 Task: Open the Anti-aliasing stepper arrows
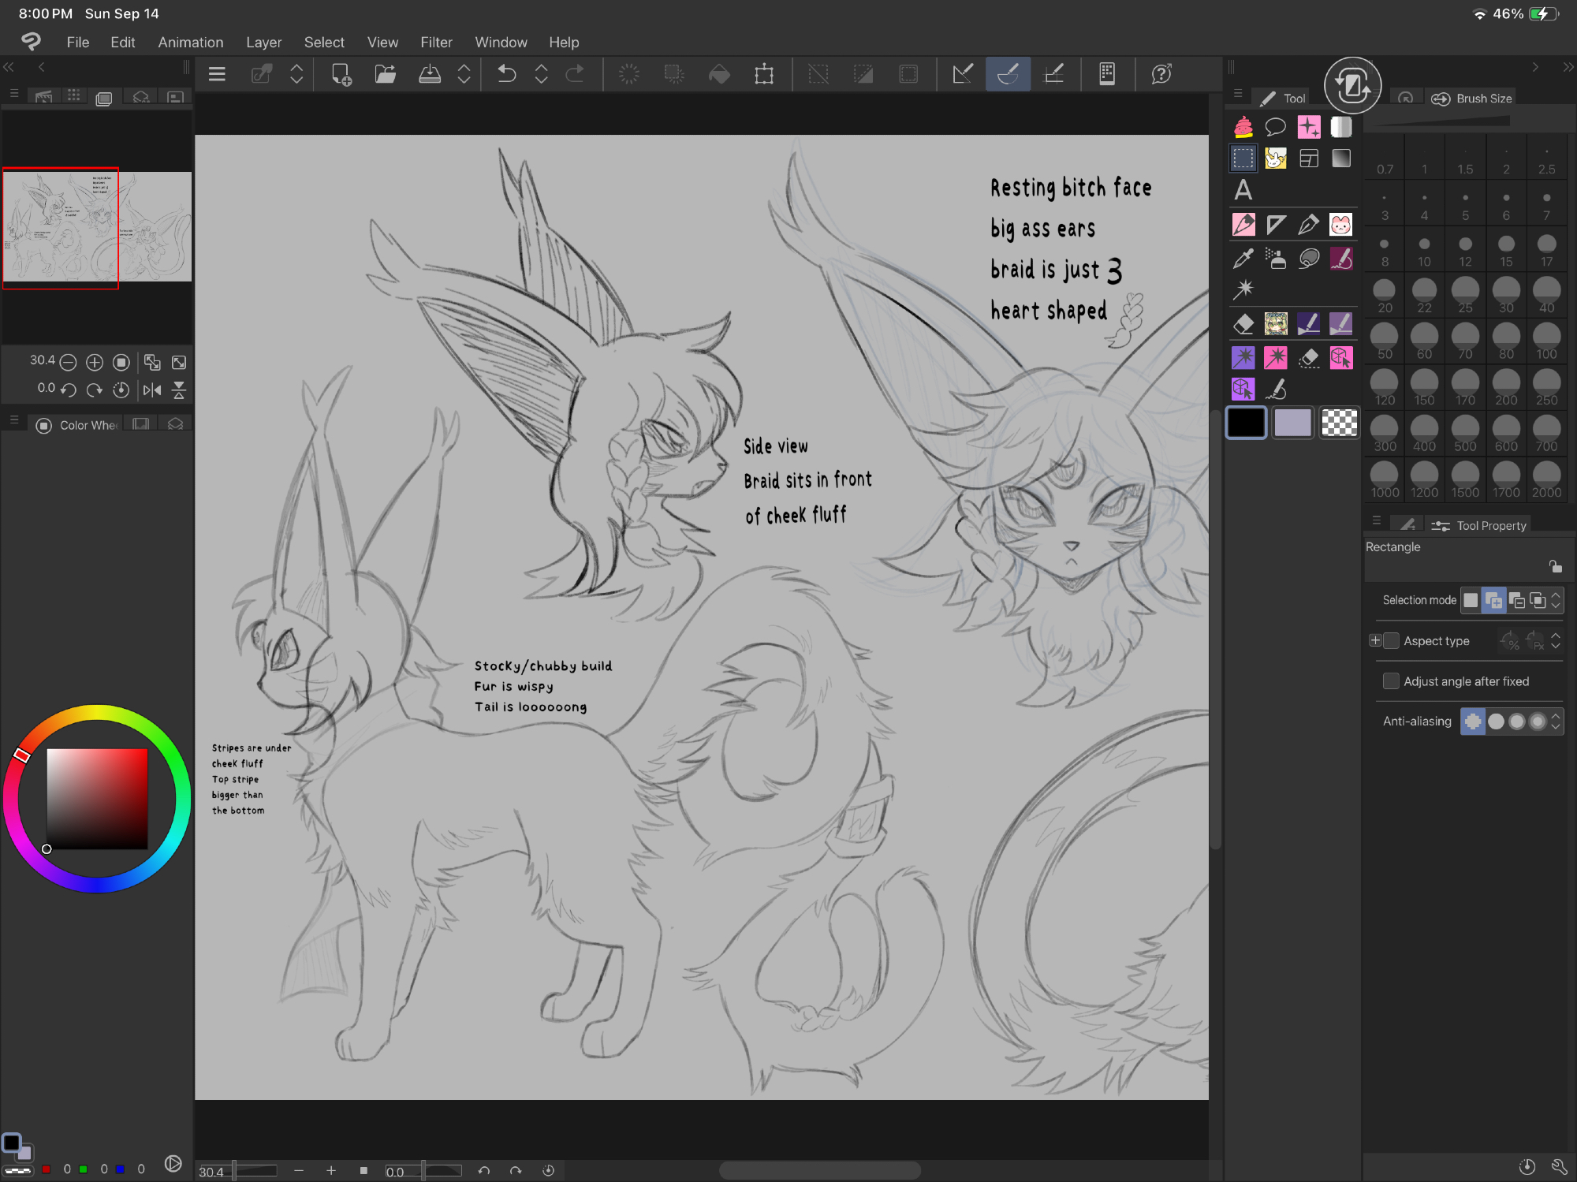[x=1556, y=721]
